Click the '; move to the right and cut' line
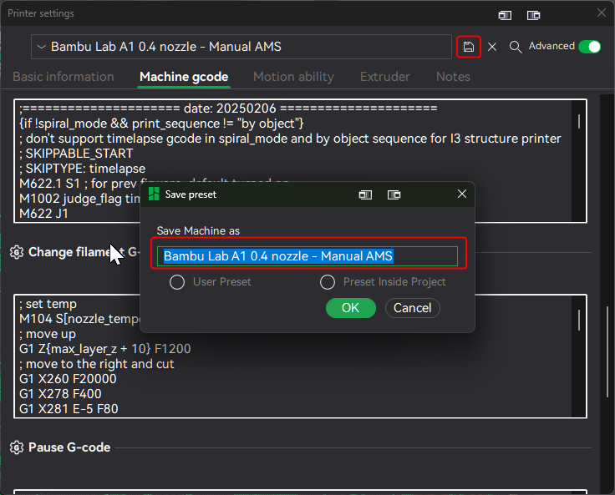The image size is (615, 495). pyautogui.click(x=96, y=364)
